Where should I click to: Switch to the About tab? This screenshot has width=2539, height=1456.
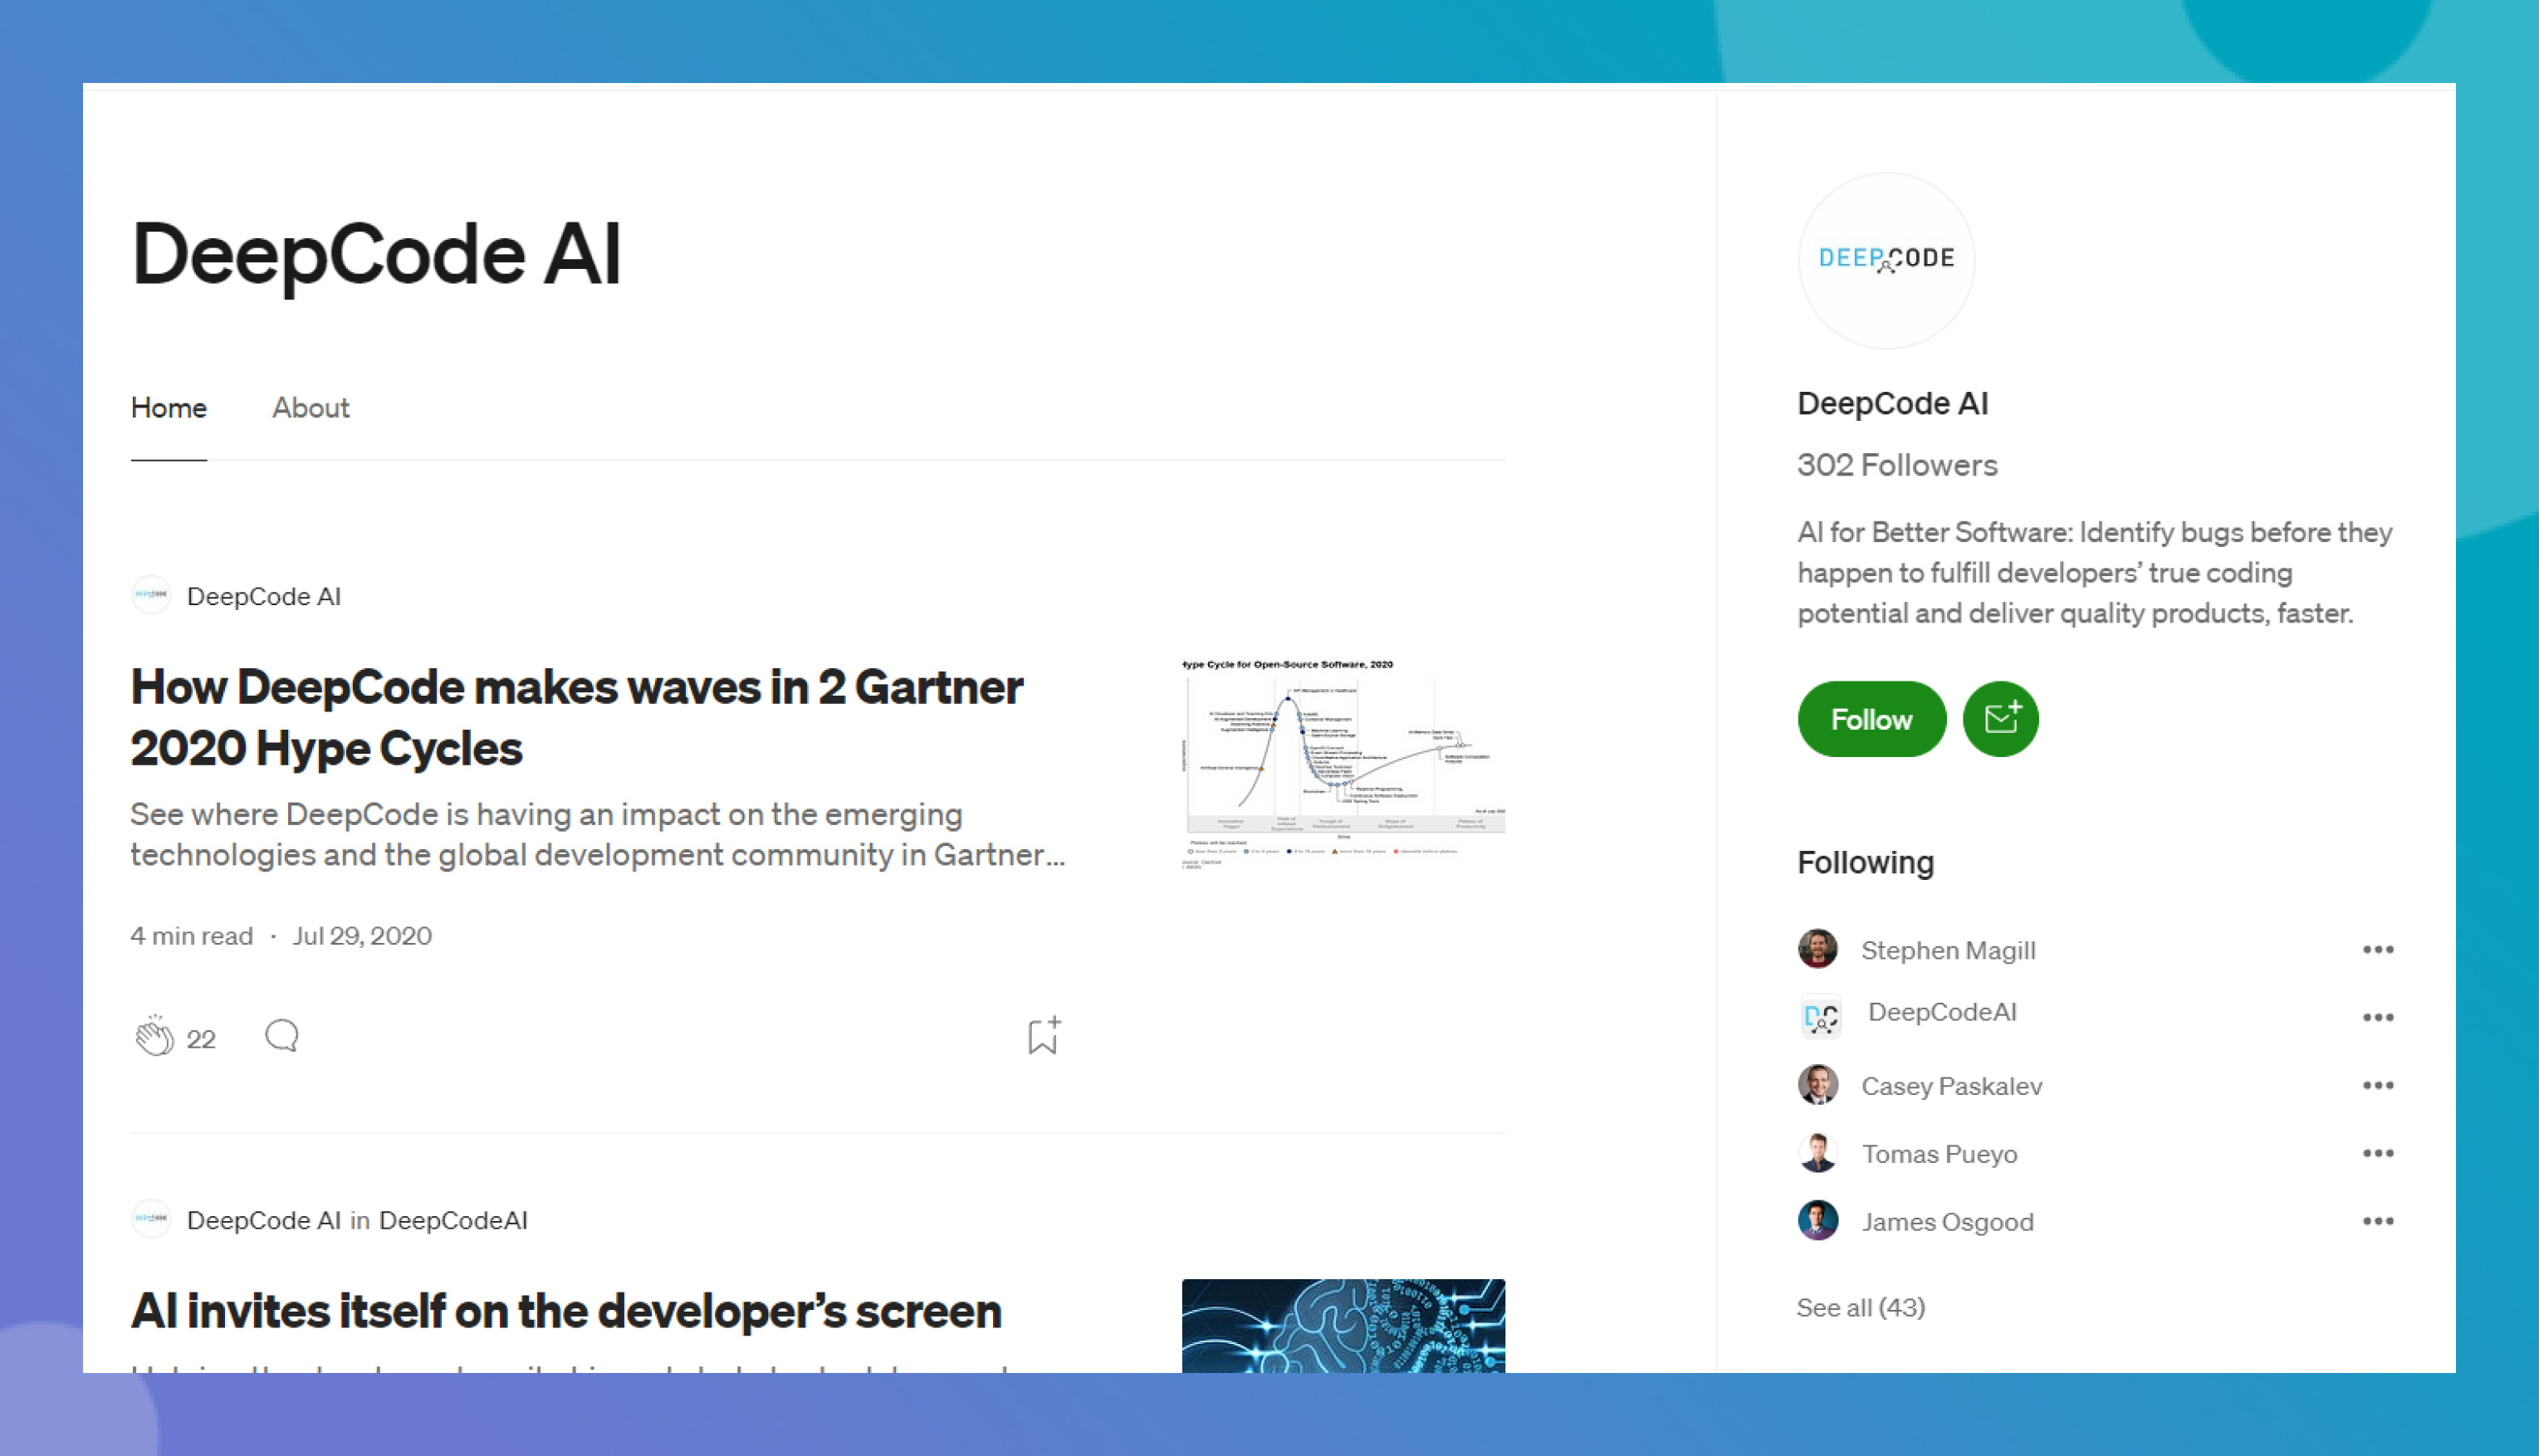point(310,408)
